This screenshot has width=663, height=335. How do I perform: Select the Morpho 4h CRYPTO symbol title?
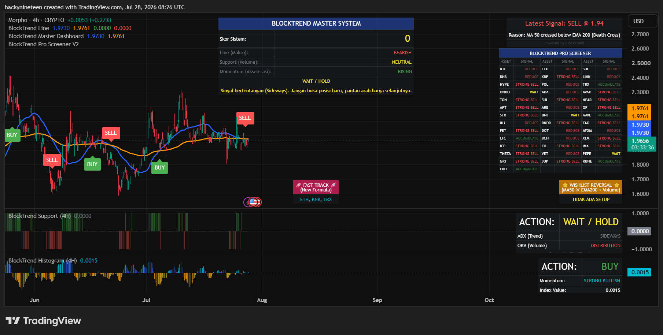coord(36,20)
